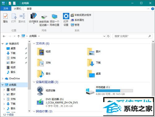Select 下载 under 此电脑 in the tree

coord(13,104)
